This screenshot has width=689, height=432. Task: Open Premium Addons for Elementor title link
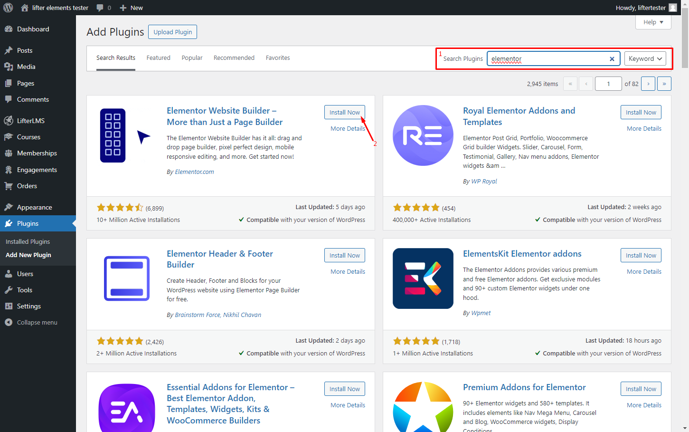coord(524,387)
